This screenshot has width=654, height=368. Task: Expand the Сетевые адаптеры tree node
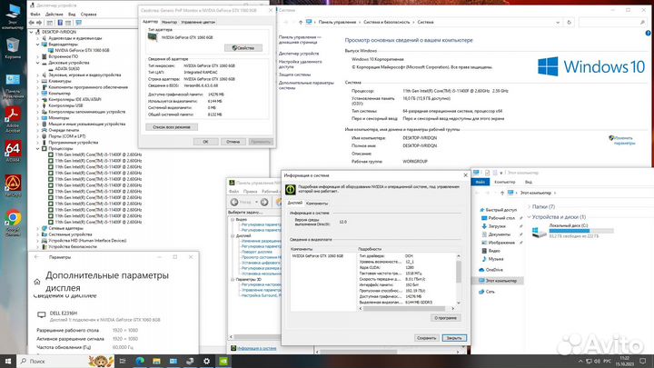(37, 228)
